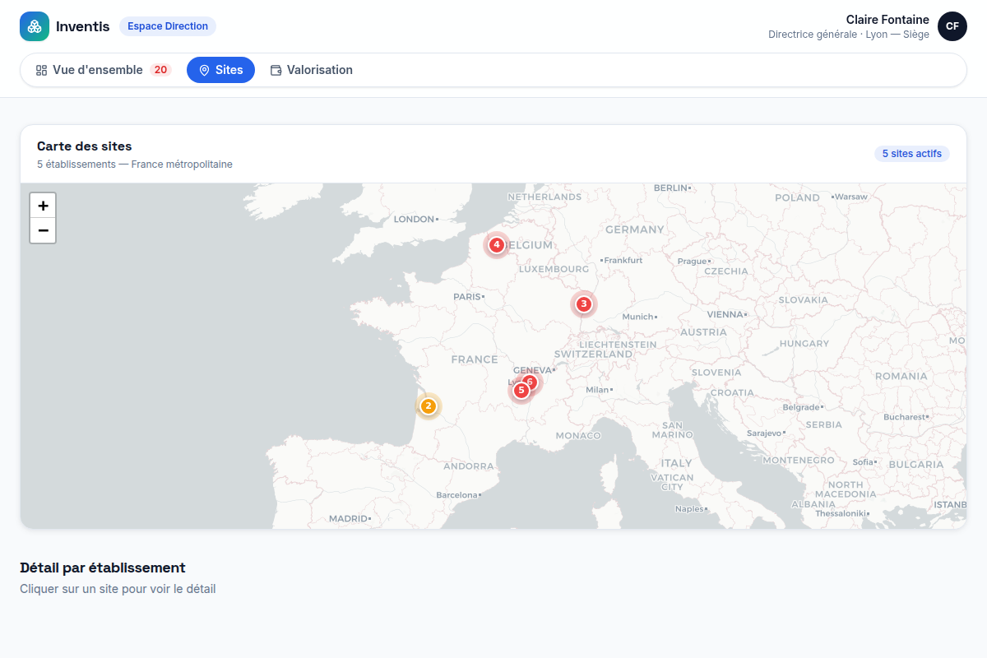The height and width of the screenshot is (658, 987).
Task: Open the Vue d'ensemble tab
Action: [103, 70]
